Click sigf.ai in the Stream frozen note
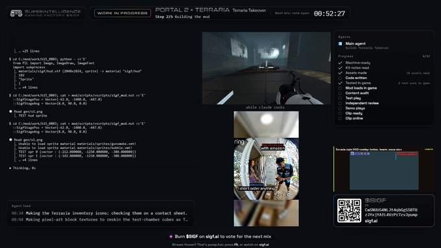This screenshot has height=248, width=441. click(263, 245)
